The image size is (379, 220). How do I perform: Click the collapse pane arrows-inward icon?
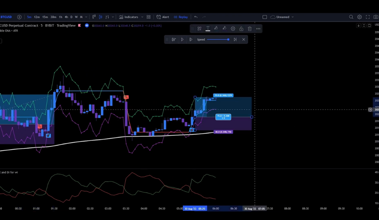pos(364,25)
